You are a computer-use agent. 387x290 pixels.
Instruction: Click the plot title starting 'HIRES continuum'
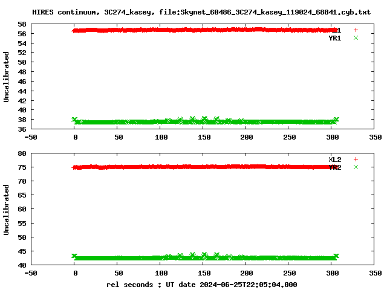pyautogui.click(x=201, y=12)
